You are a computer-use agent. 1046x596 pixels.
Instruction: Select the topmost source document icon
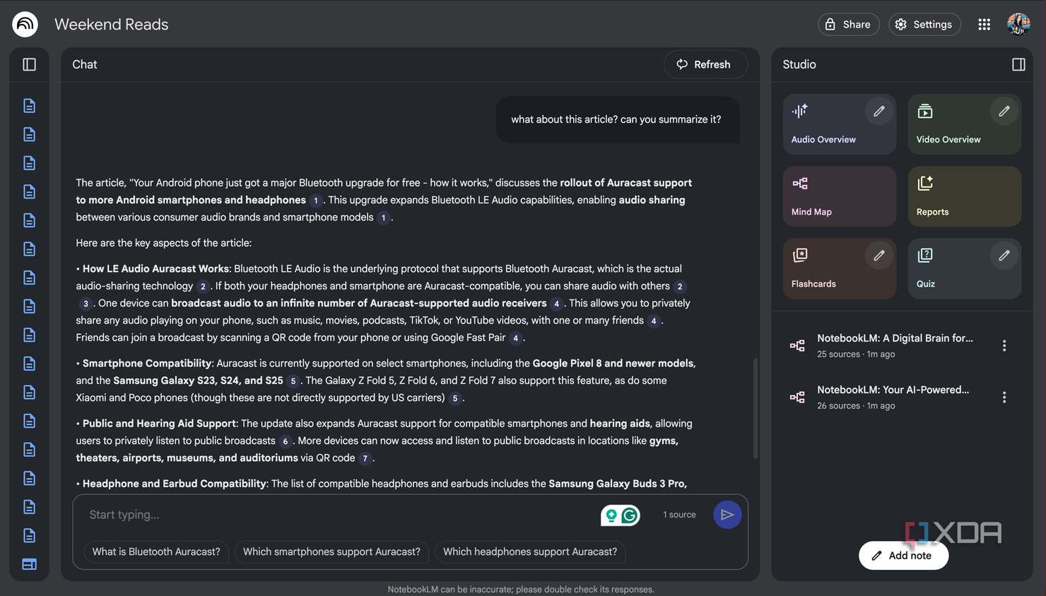point(29,105)
